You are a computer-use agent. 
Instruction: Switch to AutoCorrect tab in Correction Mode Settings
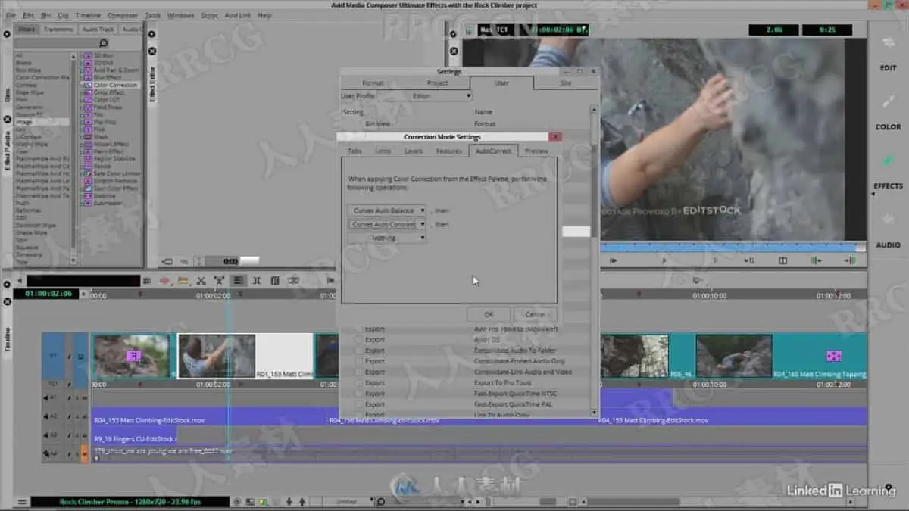click(493, 151)
